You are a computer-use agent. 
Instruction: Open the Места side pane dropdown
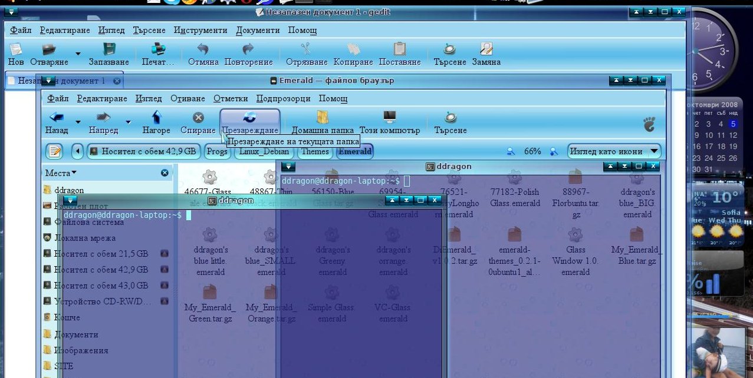click(61, 173)
